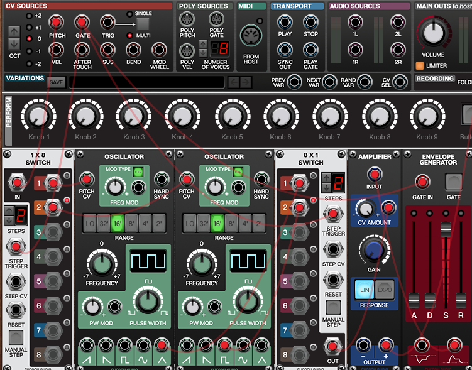Click the Sustain slider handle
This screenshot has width=472, height=370.
[x=446, y=229]
